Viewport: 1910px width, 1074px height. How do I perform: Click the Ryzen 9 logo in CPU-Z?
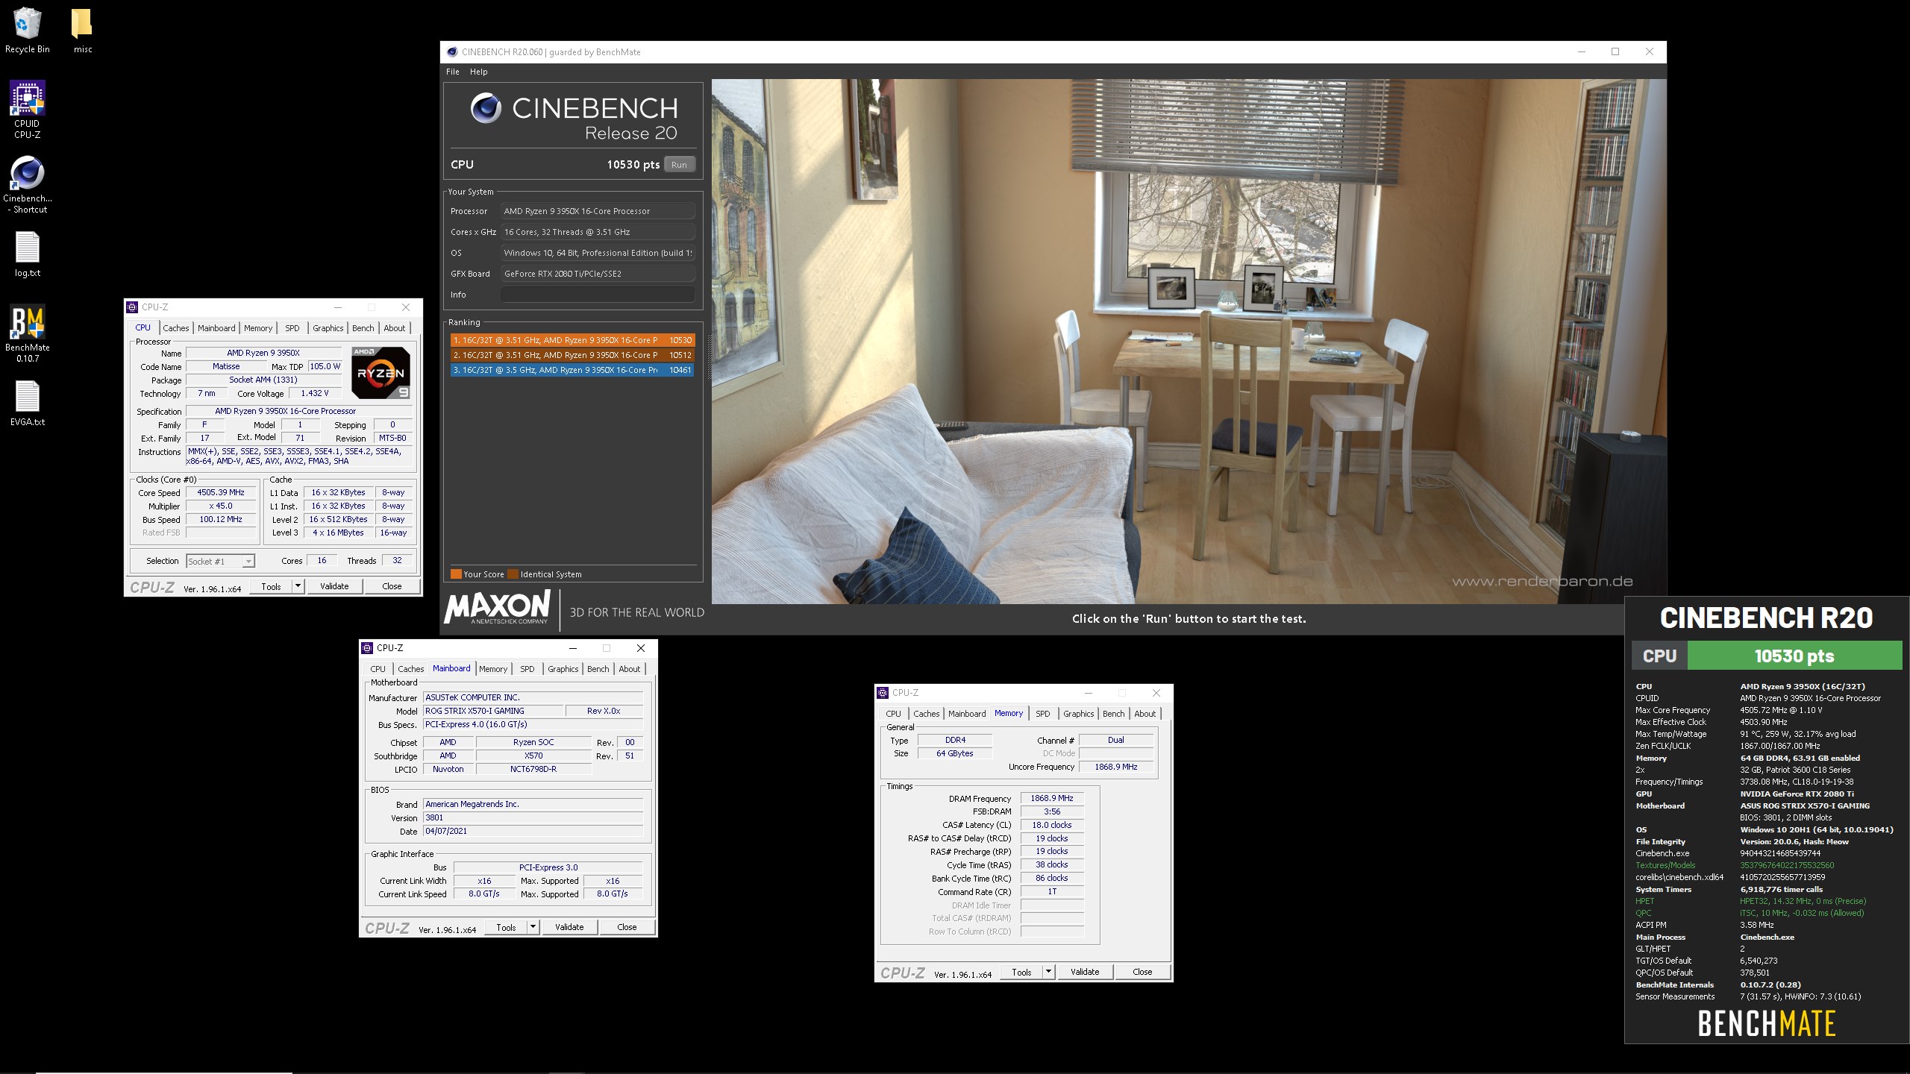point(381,373)
